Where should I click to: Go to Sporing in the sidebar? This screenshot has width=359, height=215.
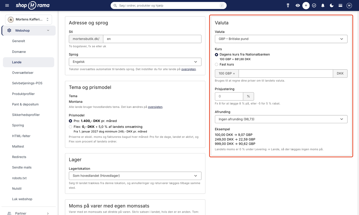[28, 125]
